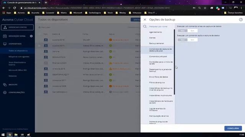Select Não for command before data capture
The image size is (245, 137).
pyautogui.click(x=183, y=31)
